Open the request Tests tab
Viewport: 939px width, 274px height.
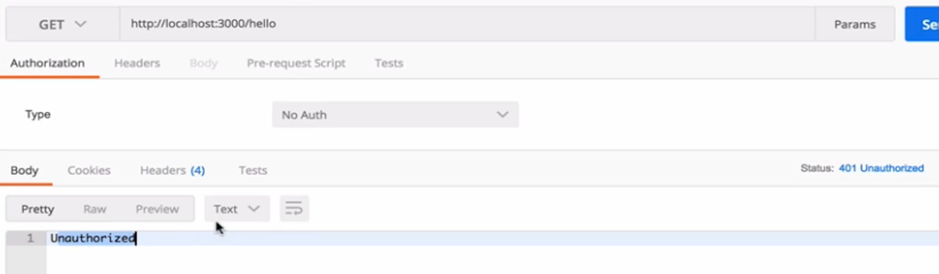coord(389,63)
